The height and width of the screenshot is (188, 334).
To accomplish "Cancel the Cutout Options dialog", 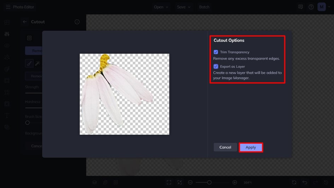I will tap(225, 147).
